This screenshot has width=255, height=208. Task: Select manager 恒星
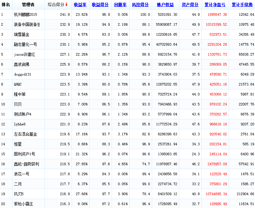coord(18,144)
